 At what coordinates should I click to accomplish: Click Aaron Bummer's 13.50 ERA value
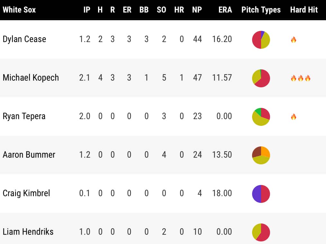tap(222, 155)
